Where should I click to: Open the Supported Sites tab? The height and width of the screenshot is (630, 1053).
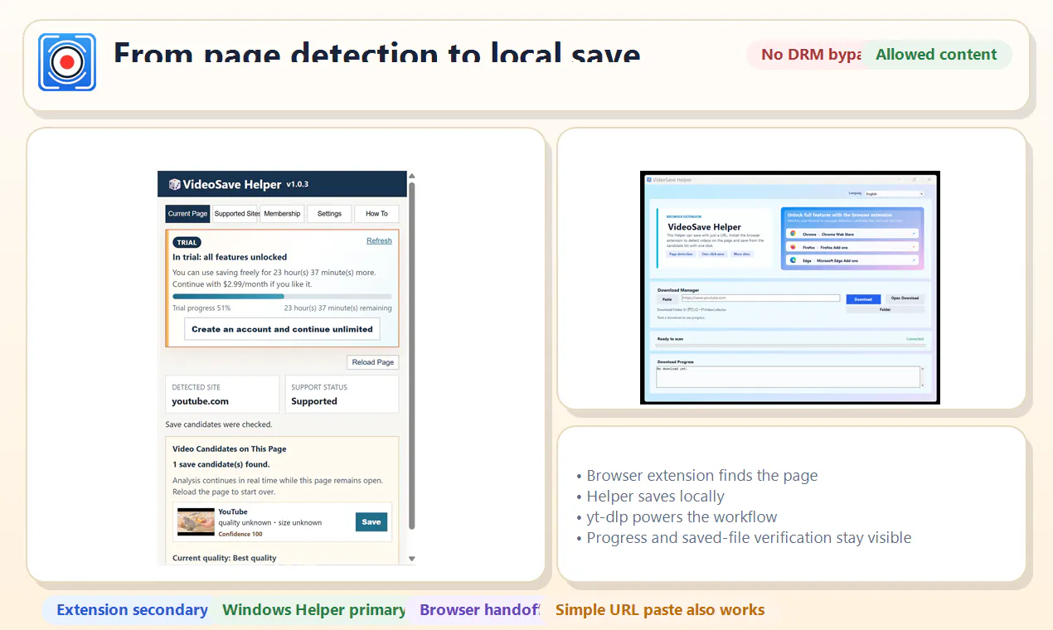click(236, 214)
